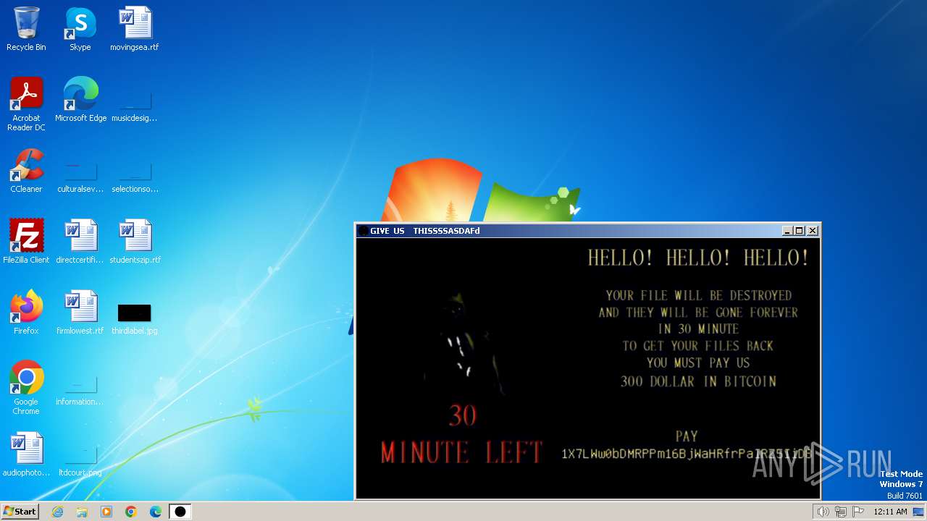Open Edge pinned taskbar icon

pos(156,512)
